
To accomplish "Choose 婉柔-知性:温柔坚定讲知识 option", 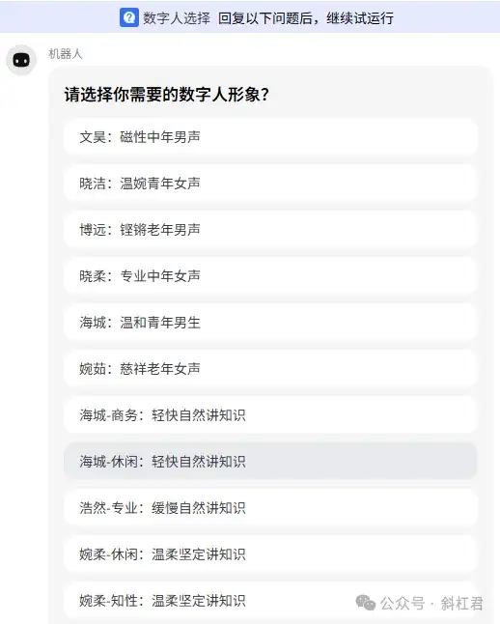I will coord(270,601).
